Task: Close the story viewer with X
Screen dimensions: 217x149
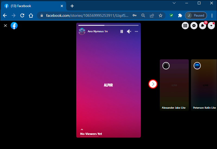Action: [x=5, y=25]
